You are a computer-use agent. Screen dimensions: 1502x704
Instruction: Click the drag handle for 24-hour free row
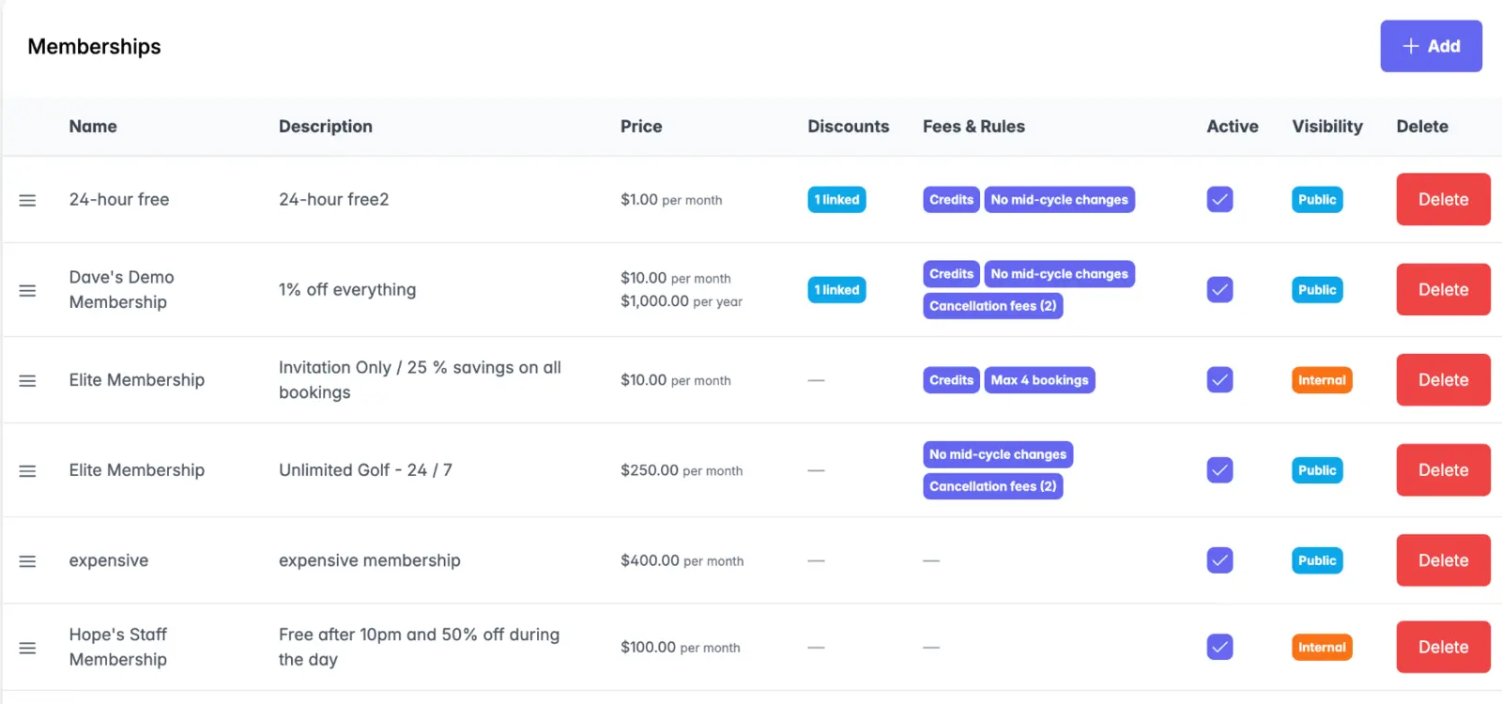pyautogui.click(x=27, y=200)
